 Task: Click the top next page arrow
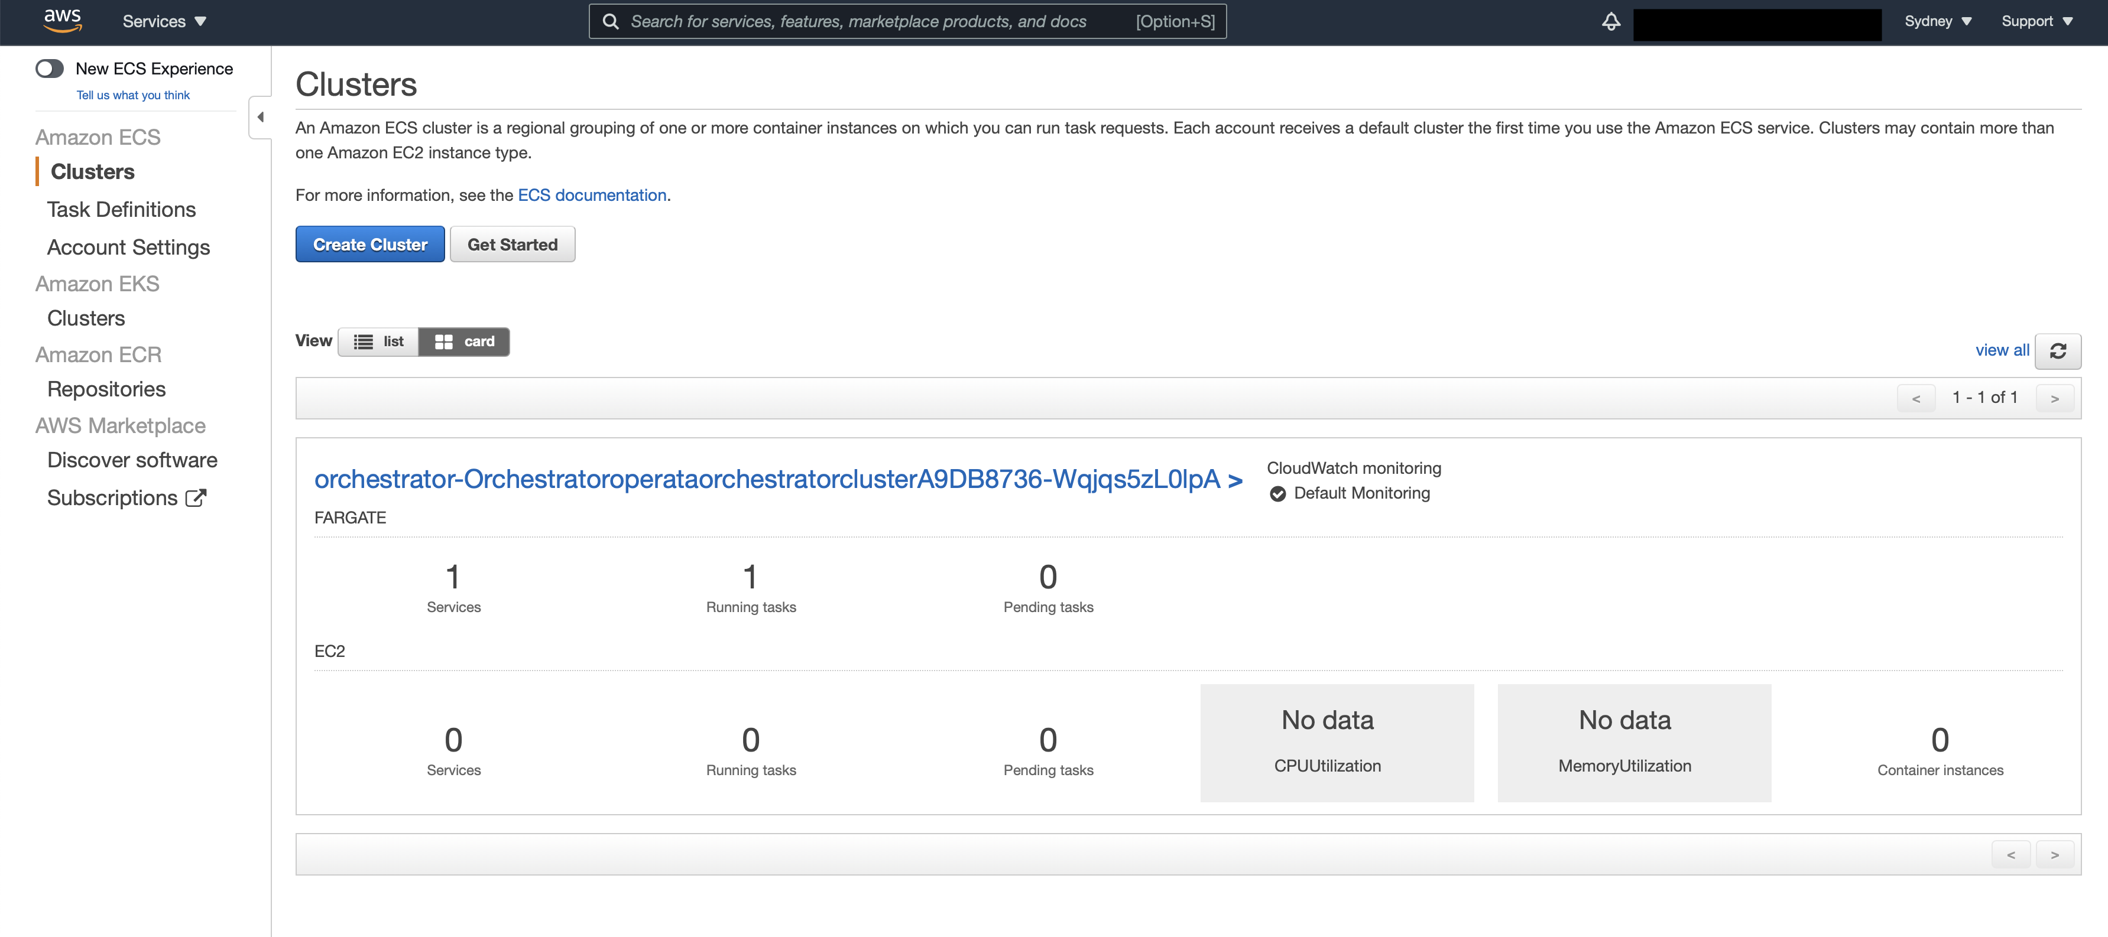click(2054, 398)
